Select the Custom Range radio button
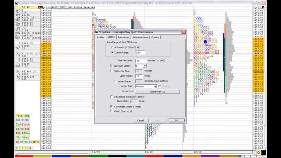 tap(112, 53)
